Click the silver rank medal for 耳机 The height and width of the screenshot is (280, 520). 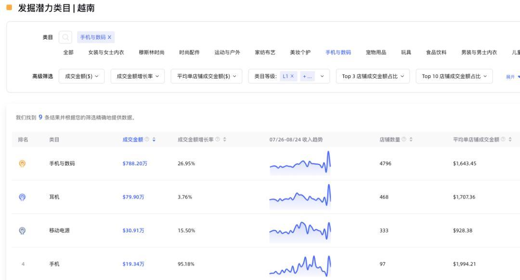(x=22, y=197)
